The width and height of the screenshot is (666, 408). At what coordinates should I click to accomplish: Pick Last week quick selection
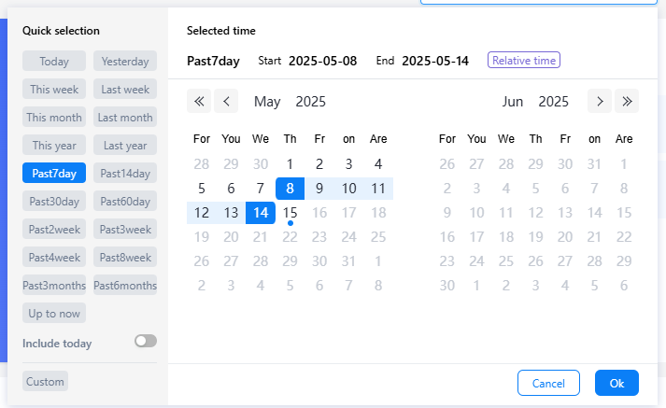click(125, 90)
